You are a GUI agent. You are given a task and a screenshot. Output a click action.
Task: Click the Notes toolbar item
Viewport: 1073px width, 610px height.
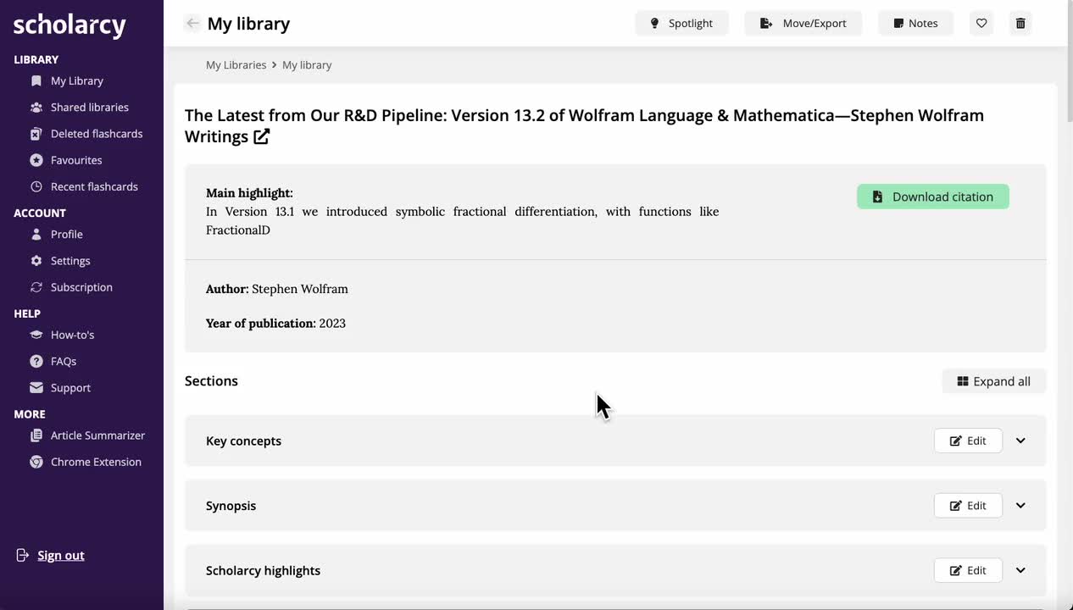pyautogui.click(x=915, y=23)
